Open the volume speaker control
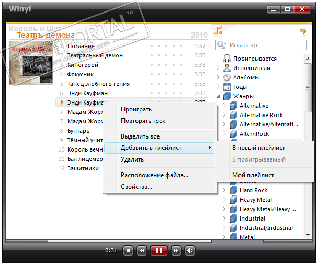Screen dimensions: 318x265 point(190,251)
